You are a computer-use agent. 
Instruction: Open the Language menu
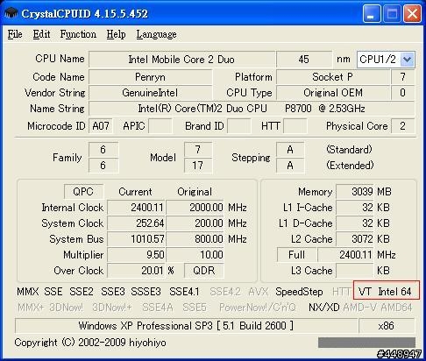click(156, 34)
